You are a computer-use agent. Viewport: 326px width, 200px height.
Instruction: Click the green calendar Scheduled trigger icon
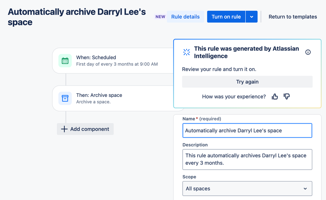click(65, 61)
